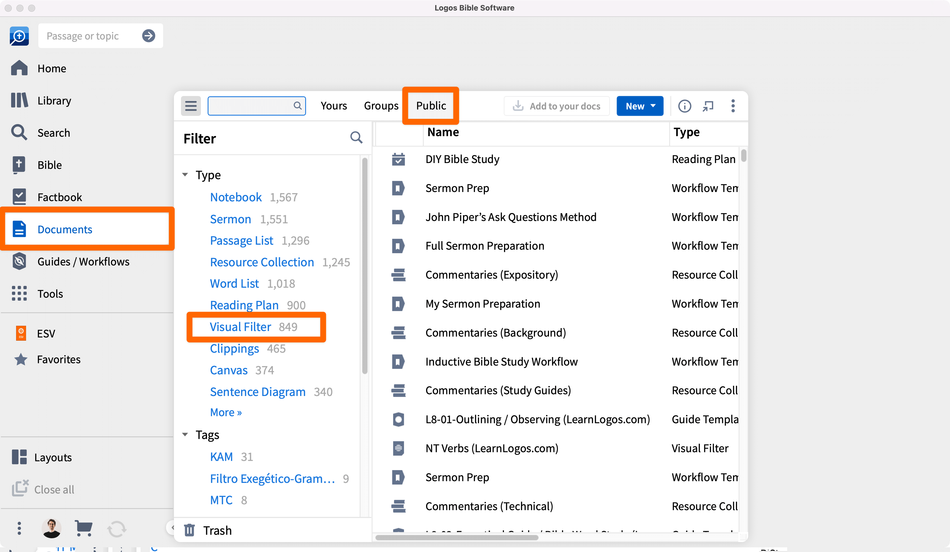Image resolution: width=950 pixels, height=552 pixels.
Task: Open the Layouts panel
Action: 53,457
